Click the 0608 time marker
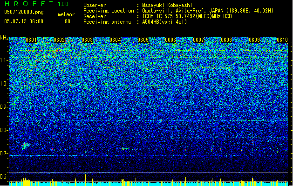Viewport: 293px width, 186px height. pyautogui.click(x=226, y=40)
